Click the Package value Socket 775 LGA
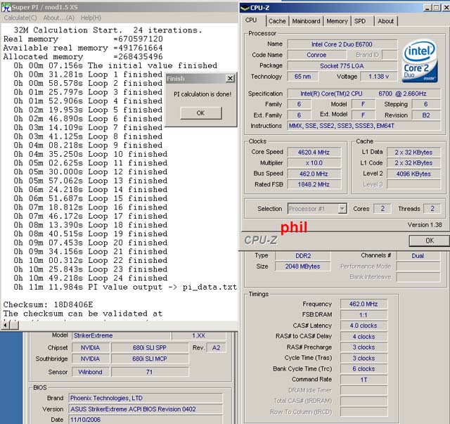The height and width of the screenshot is (424, 450). pos(342,65)
